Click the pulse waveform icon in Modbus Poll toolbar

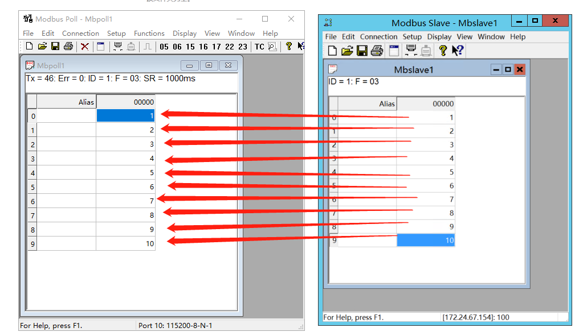click(147, 47)
